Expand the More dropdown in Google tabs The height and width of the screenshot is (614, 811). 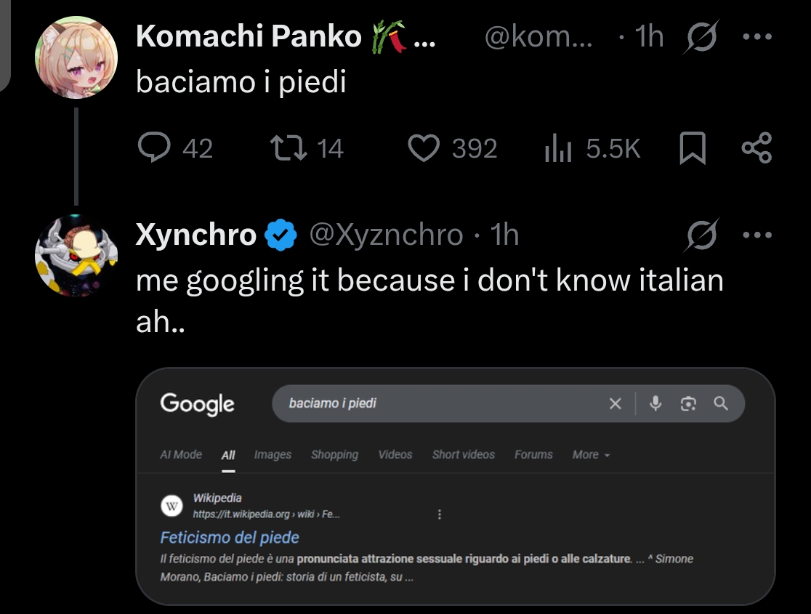click(x=591, y=455)
